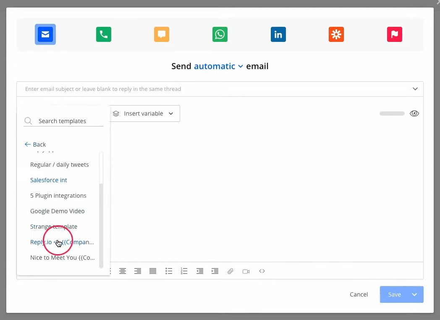Click the right align icon
This screenshot has height=320, width=440.
coord(138,271)
